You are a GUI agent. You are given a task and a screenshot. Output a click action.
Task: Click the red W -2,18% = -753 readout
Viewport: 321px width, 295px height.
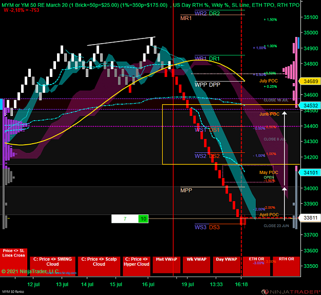21,10
